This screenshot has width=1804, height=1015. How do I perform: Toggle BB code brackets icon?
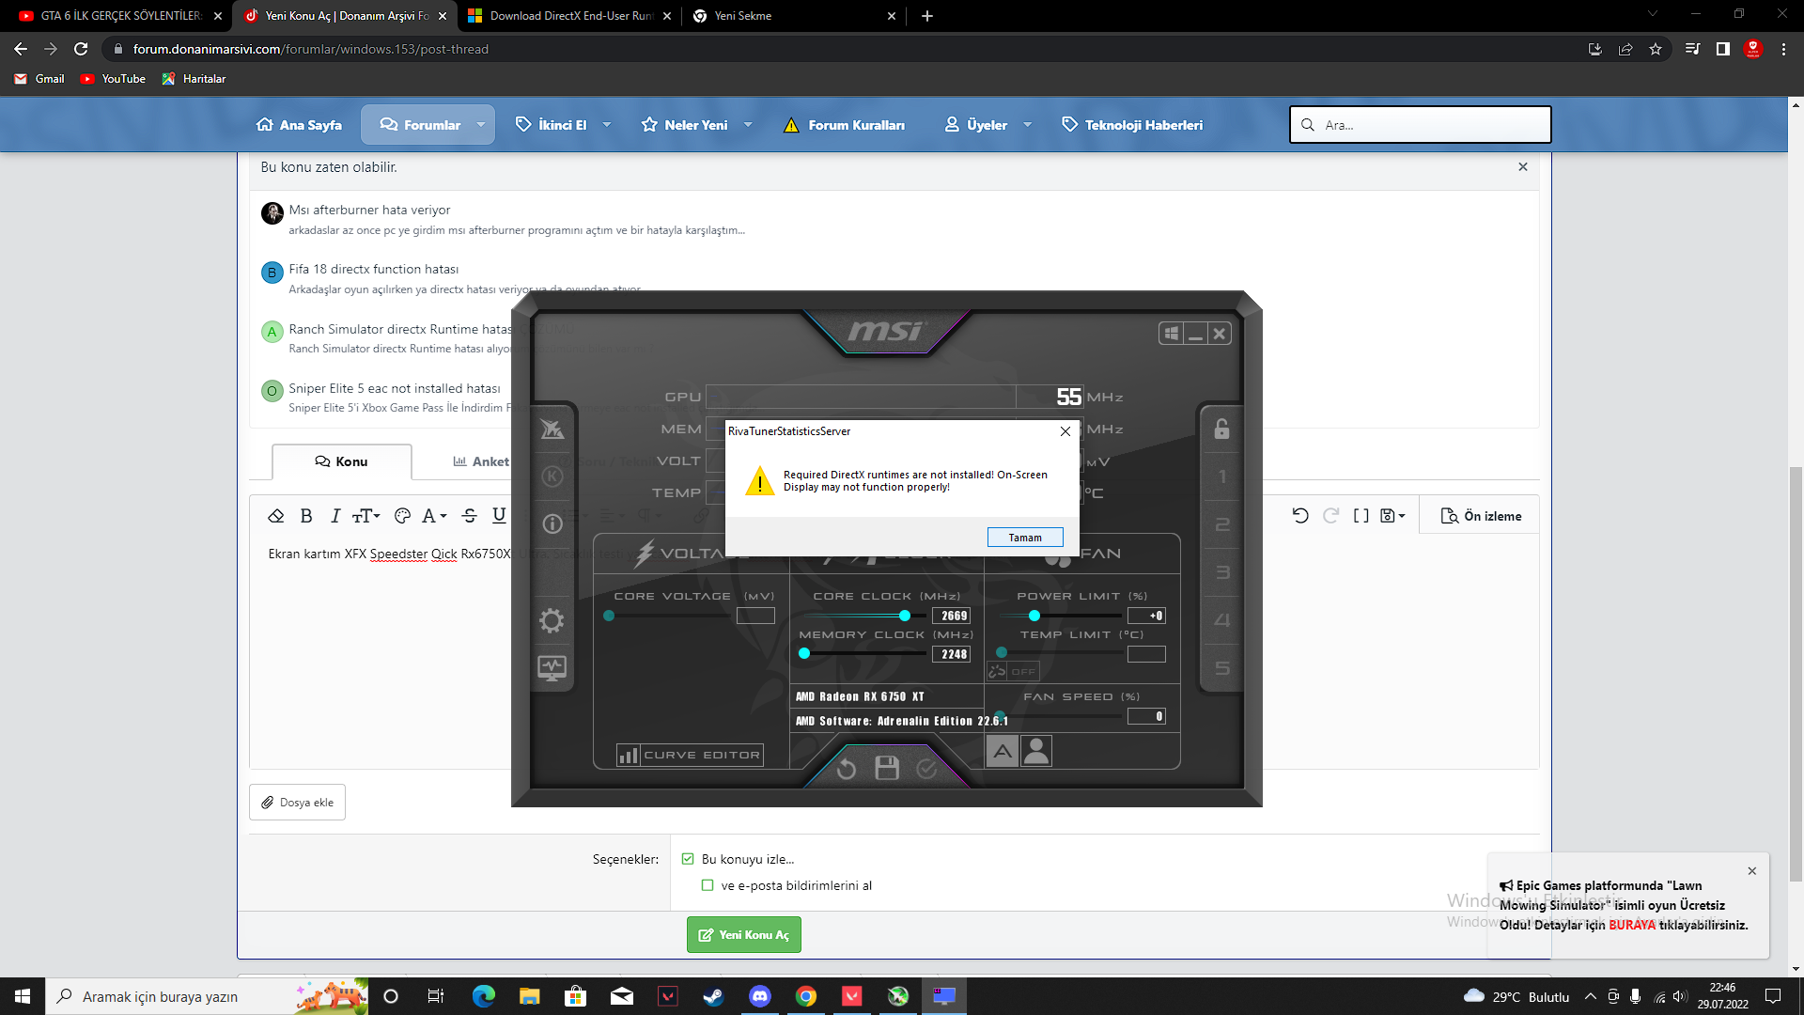(1361, 516)
